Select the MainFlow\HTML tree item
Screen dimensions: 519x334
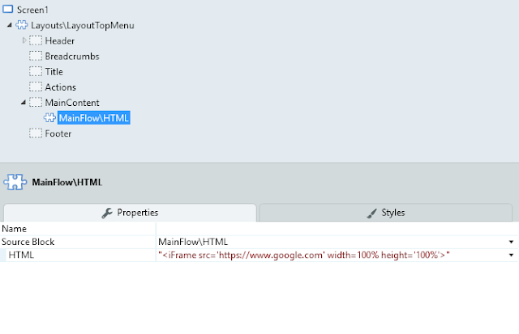pos(94,118)
